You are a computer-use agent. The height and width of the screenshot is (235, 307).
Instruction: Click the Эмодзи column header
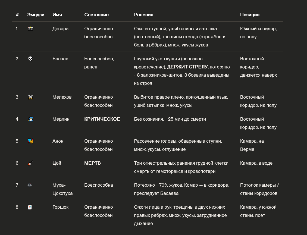coord(36,15)
